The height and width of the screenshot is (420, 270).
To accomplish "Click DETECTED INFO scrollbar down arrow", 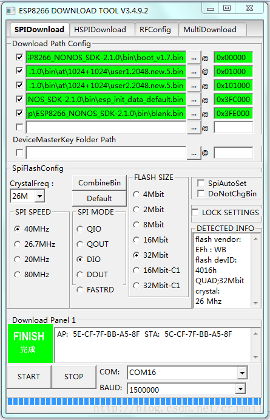I will tap(255, 303).
